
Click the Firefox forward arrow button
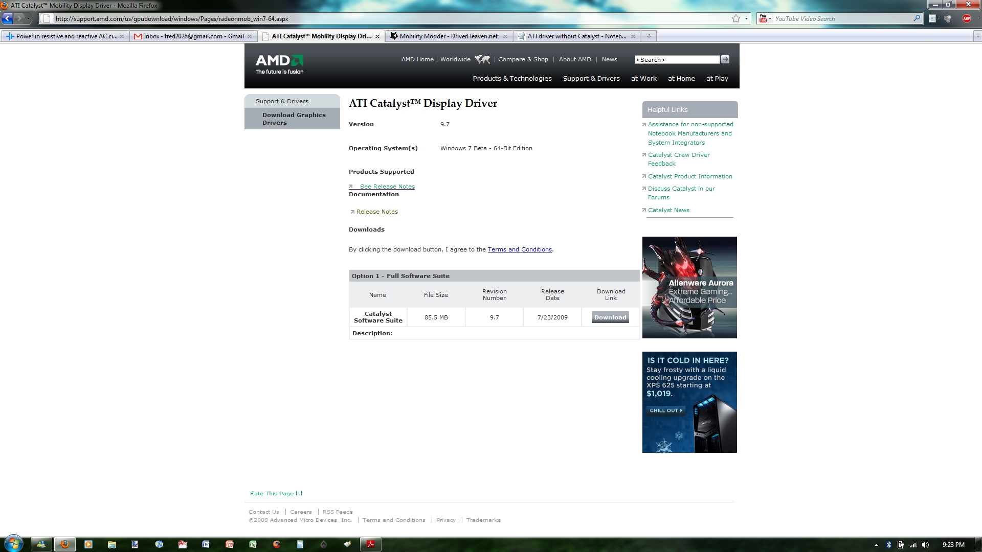point(19,19)
